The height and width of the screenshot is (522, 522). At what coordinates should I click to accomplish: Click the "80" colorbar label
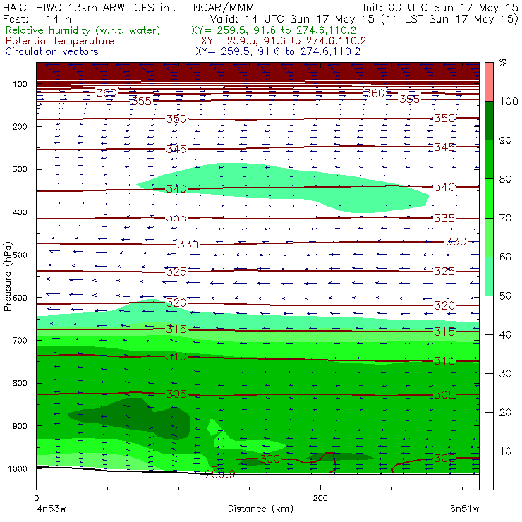pos(505,179)
